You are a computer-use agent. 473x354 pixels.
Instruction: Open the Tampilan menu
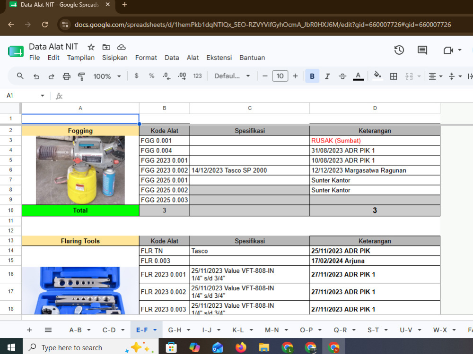click(x=81, y=58)
